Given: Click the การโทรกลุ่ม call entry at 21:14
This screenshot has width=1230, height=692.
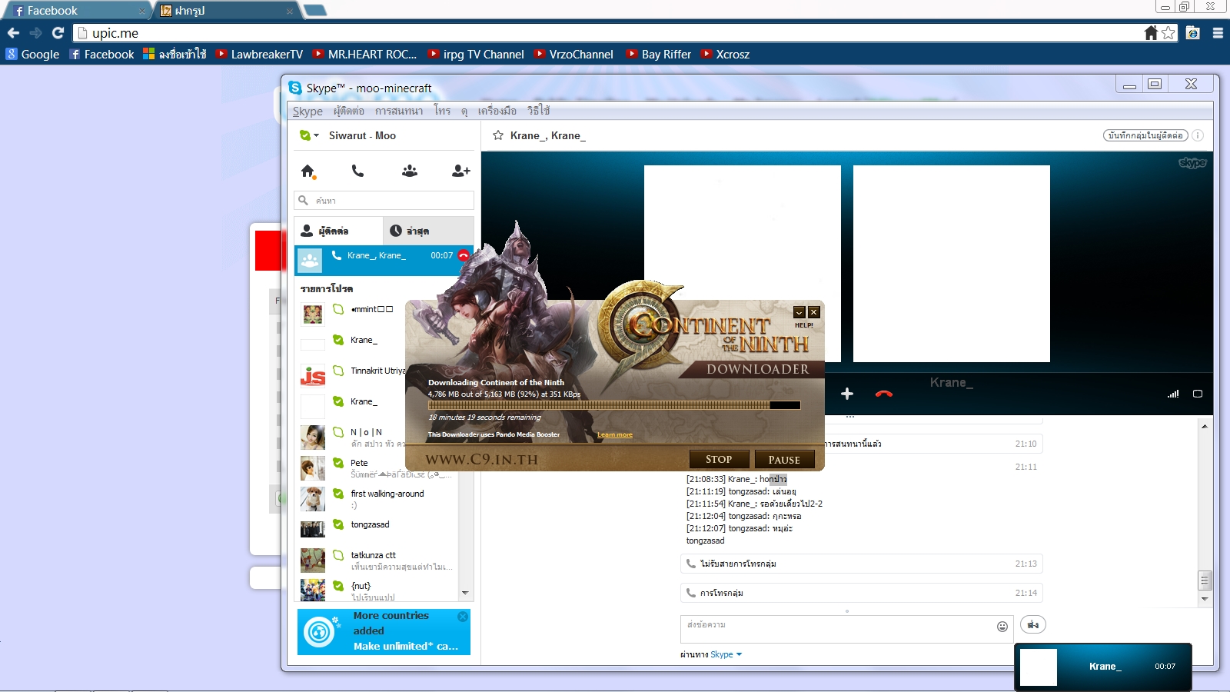Looking at the screenshot, I should tap(861, 593).
